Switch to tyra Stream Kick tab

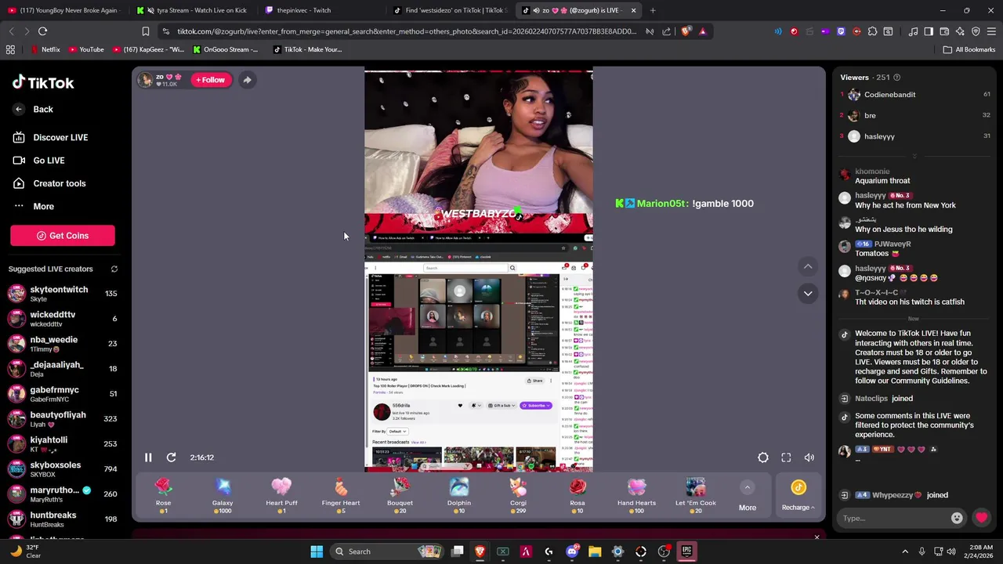click(x=192, y=10)
